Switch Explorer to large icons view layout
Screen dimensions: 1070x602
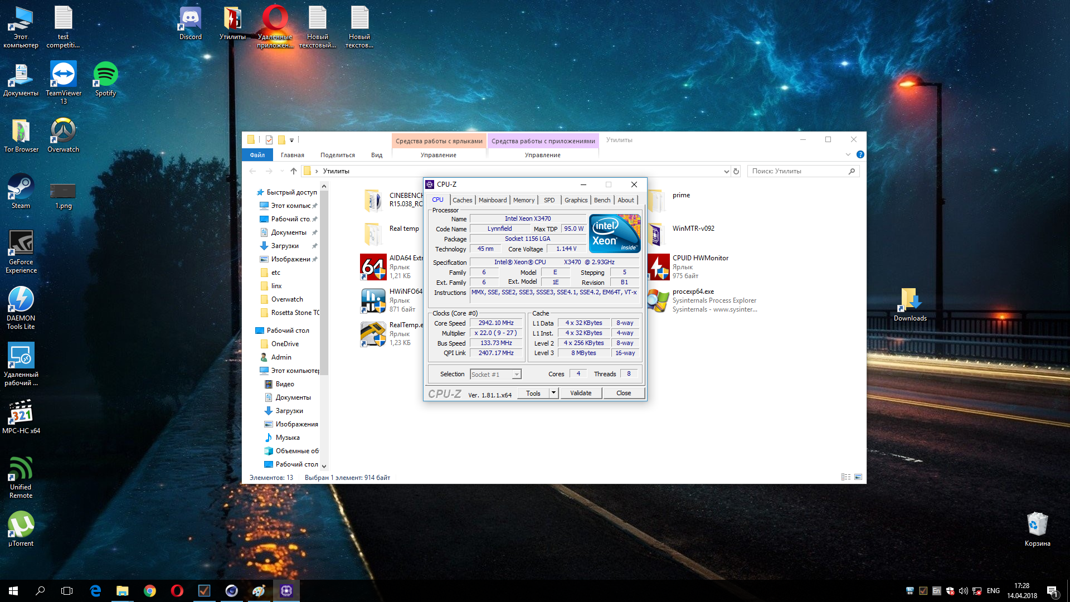click(x=858, y=477)
